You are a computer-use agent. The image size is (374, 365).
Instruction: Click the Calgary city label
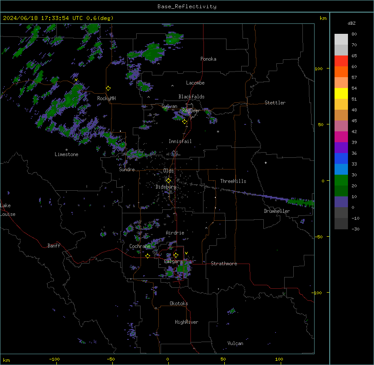[173, 261]
